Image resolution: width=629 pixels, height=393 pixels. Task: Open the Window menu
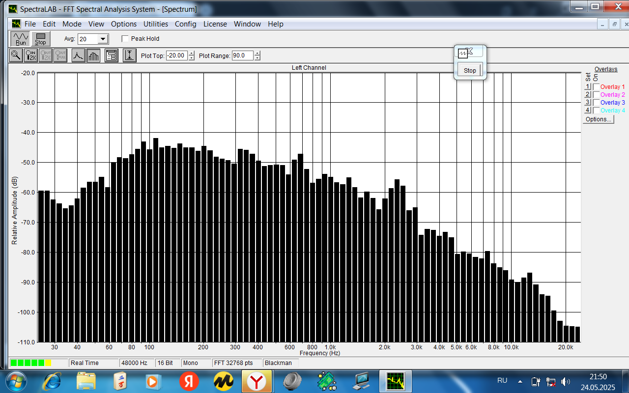point(247,24)
